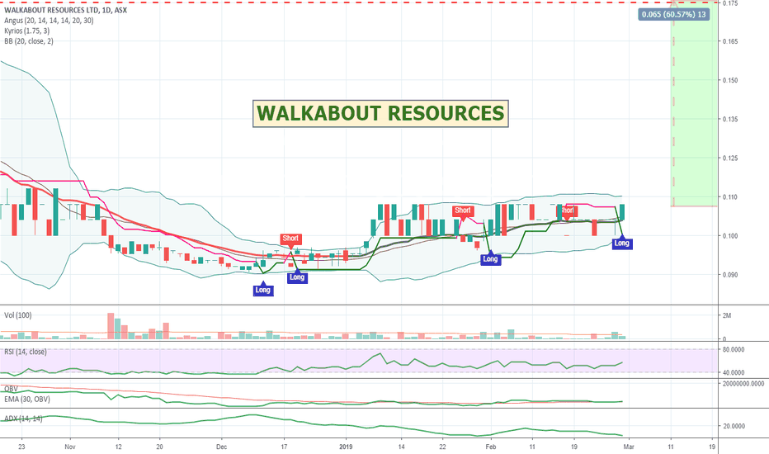Select the Vol (100) pane label
769x454 pixels.
coord(17,315)
